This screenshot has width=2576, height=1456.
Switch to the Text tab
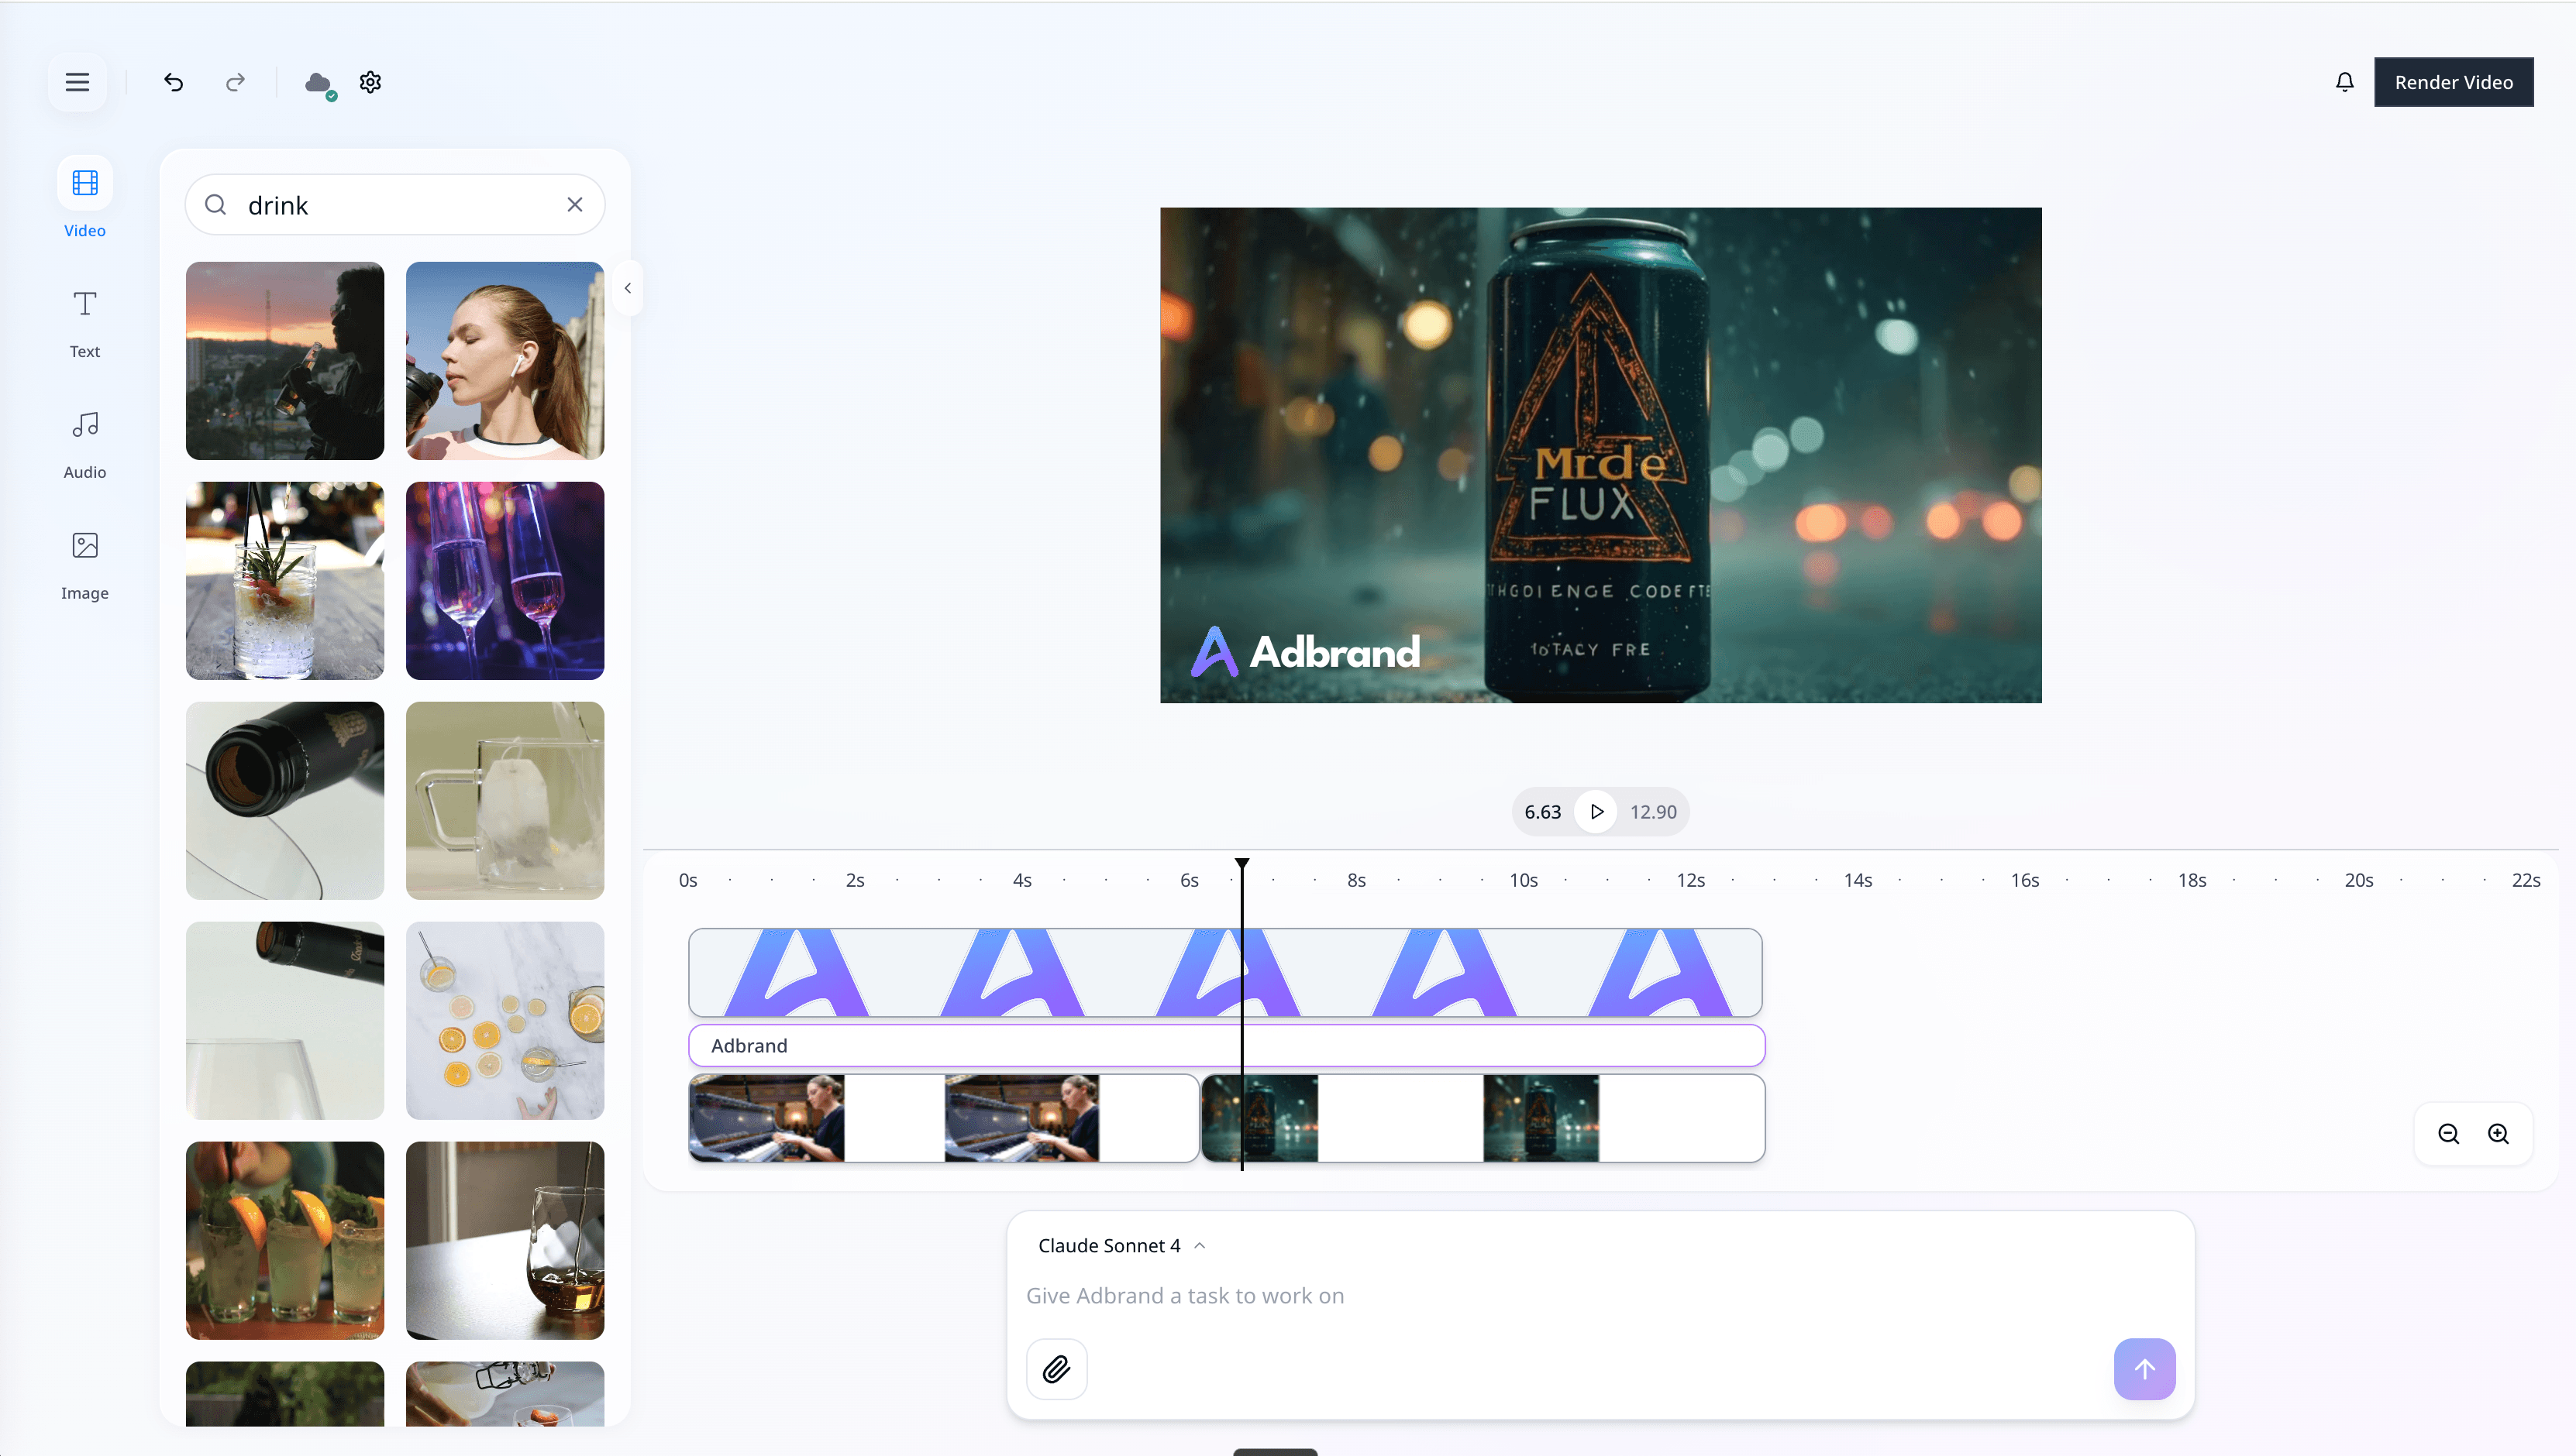point(85,322)
